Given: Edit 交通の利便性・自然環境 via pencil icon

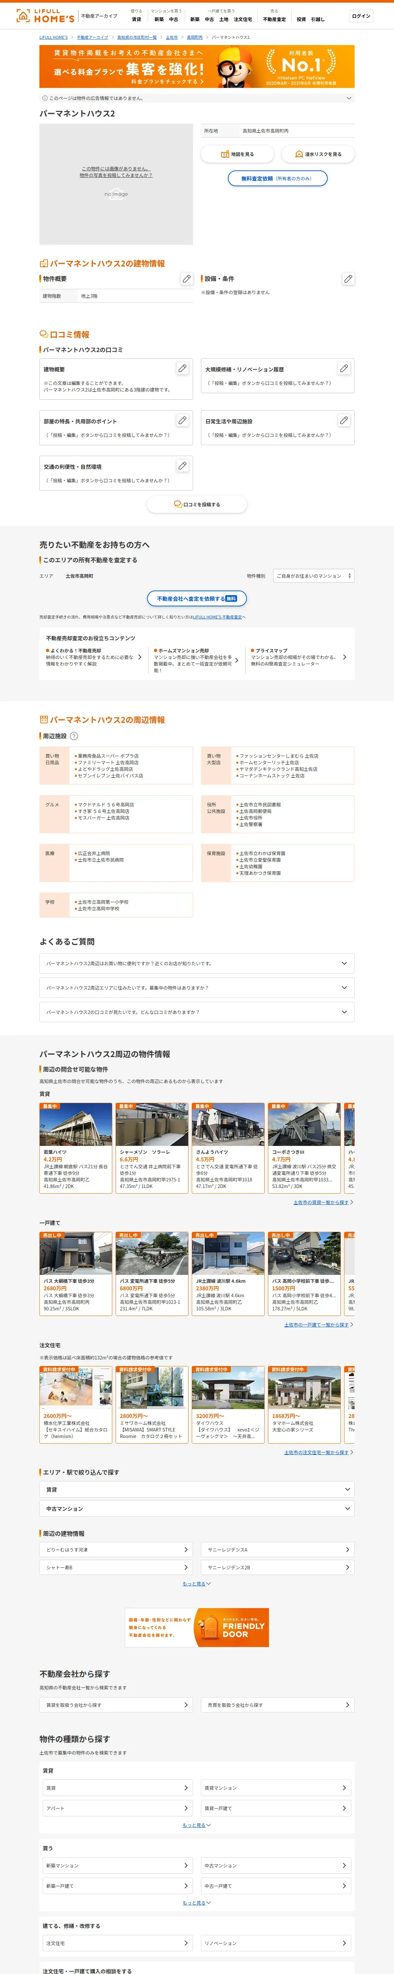Looking at the screenshot, I should (182, 466).
